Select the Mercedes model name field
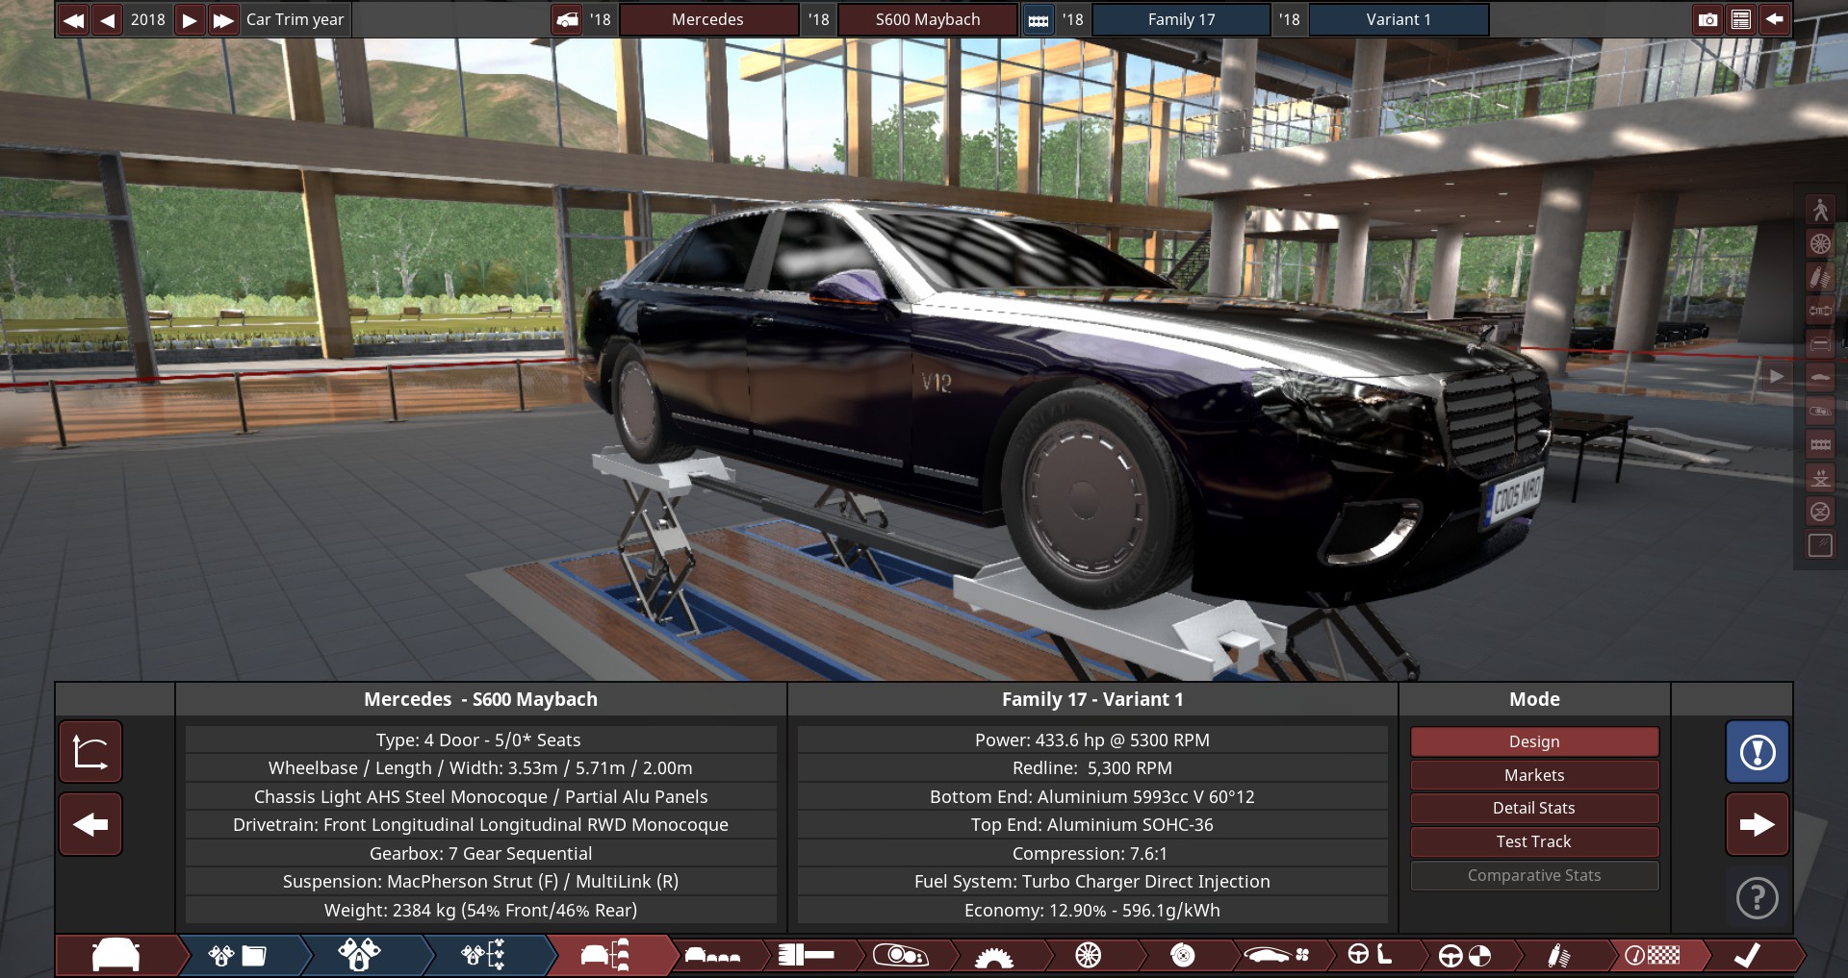1848x978 pixels. tap(707, 19)
